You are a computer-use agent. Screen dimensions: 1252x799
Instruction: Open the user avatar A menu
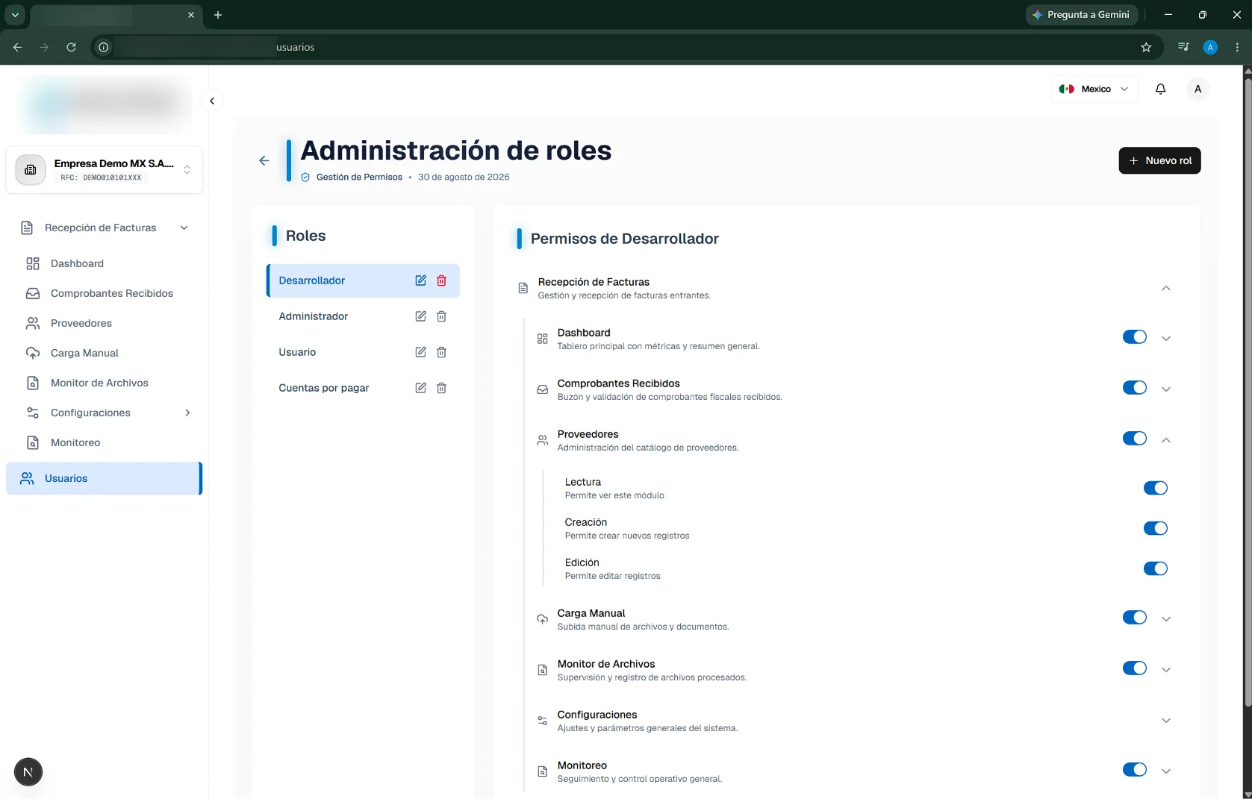pos(1198,89)
